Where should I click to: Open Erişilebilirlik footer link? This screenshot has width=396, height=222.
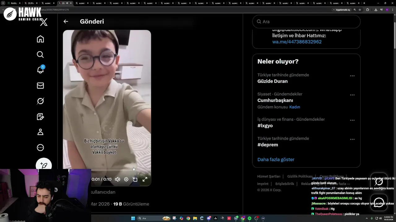(285, 184)
